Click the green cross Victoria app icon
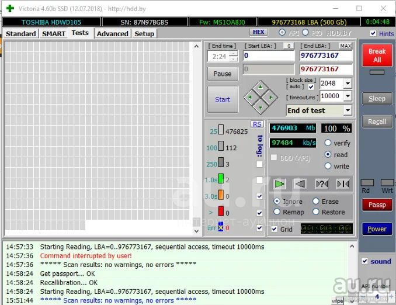The width and height of the screenshot is (396, 305). pos(10,8)
